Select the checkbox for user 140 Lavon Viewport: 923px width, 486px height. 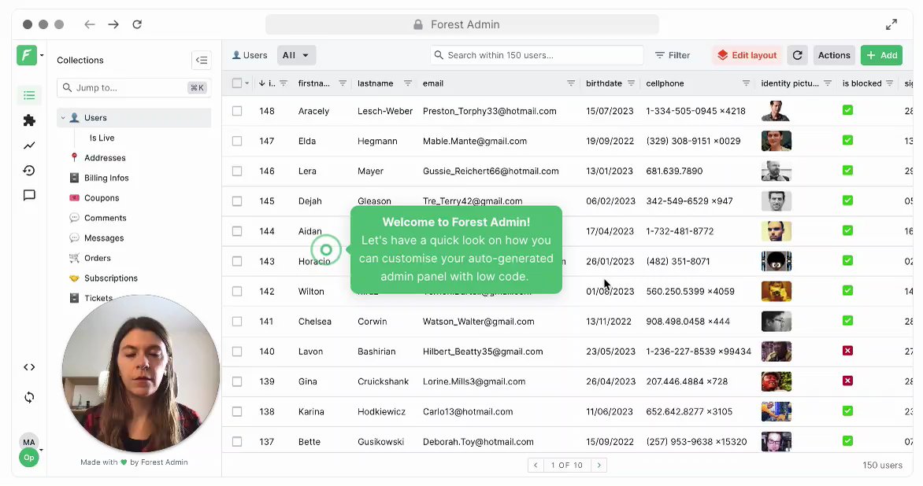tap(236, 352)
